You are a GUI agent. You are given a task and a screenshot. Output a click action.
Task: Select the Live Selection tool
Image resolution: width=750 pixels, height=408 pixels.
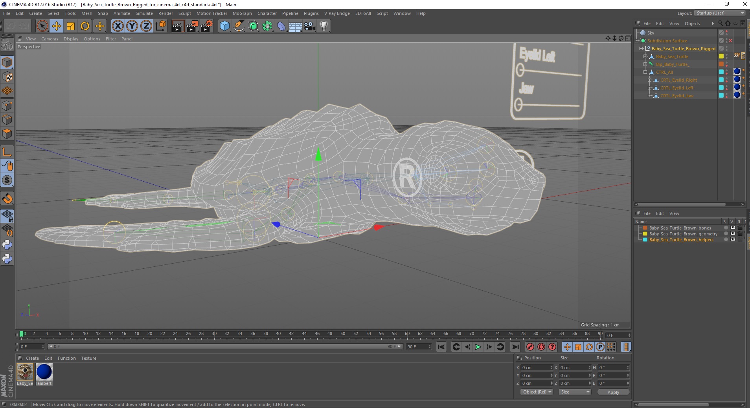42,26
